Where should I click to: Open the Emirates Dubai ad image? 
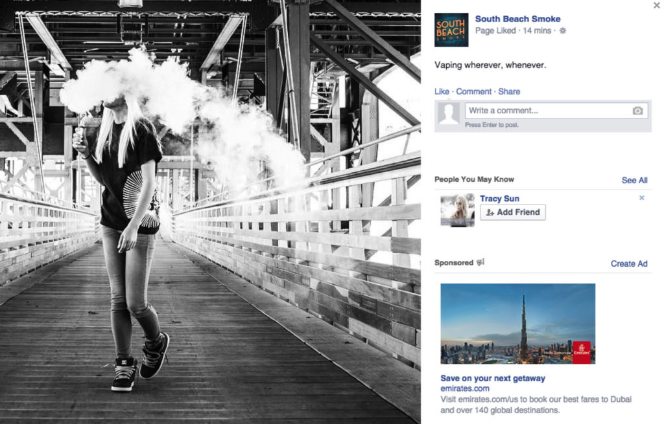tap(518, 324)
